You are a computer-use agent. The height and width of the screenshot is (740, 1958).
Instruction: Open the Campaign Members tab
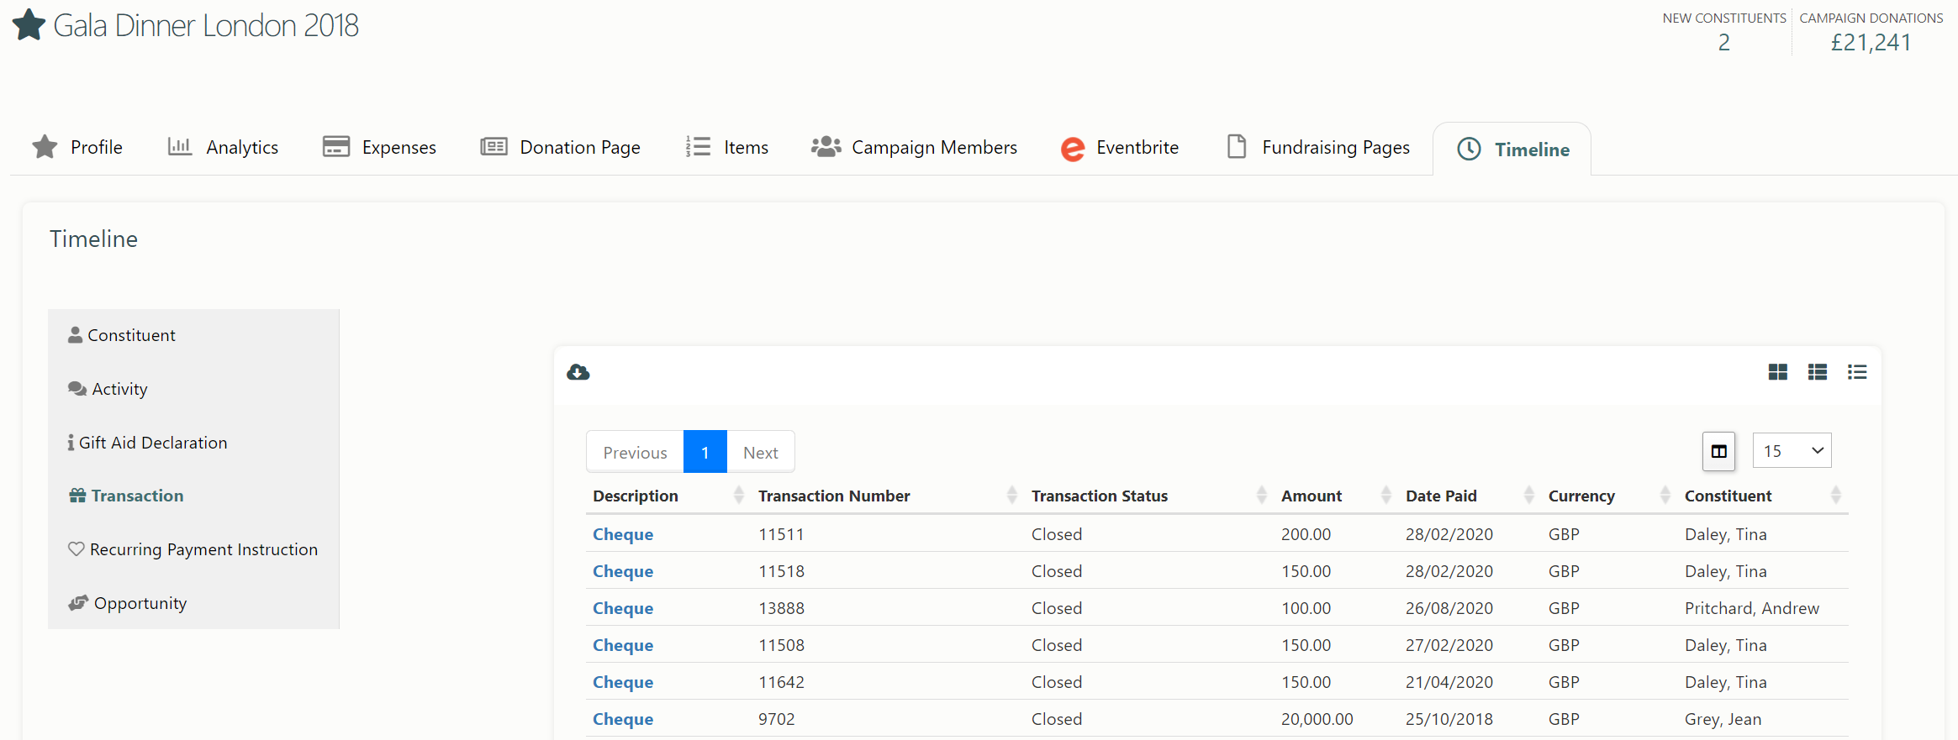pyautogui.click(x=914, y=148)
